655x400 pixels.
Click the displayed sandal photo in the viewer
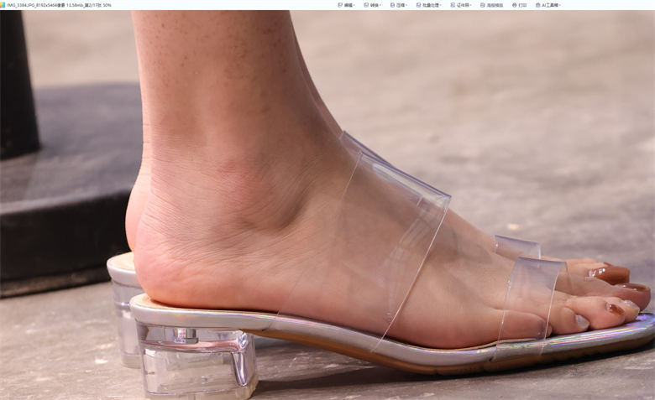327,205
